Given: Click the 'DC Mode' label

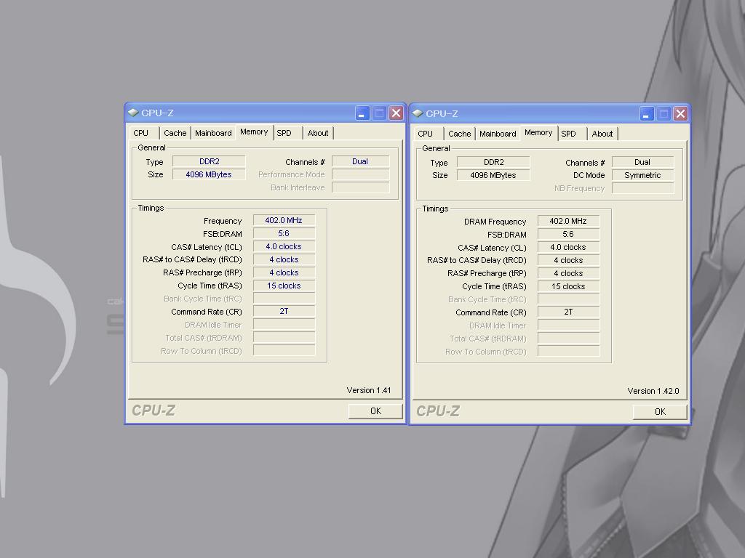Looking at the screenshot, I should click(589, 176).
